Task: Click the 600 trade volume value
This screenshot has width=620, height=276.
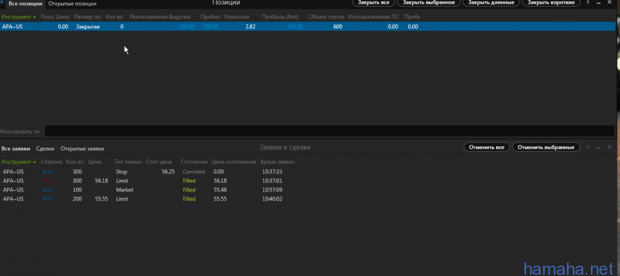Action: 338,27
